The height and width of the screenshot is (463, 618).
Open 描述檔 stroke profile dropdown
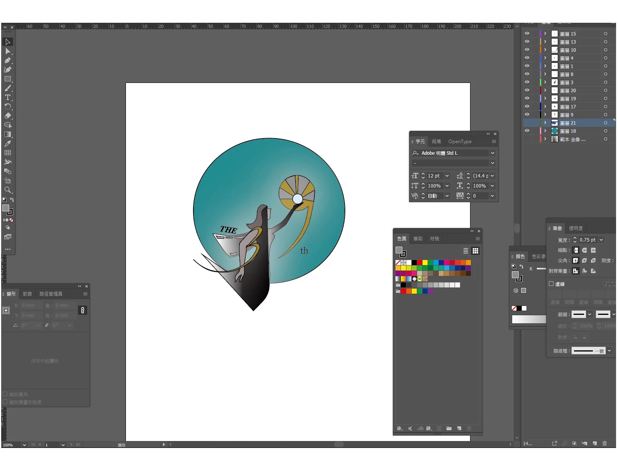(x=609, y=351)
